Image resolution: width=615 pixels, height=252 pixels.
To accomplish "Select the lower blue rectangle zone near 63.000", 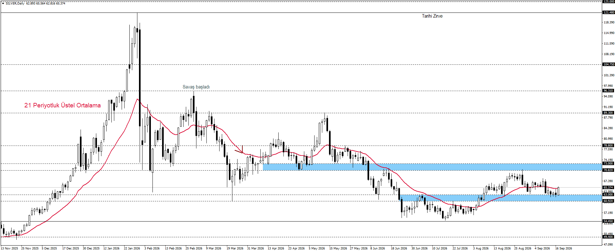I will click(x=501, y=198).
